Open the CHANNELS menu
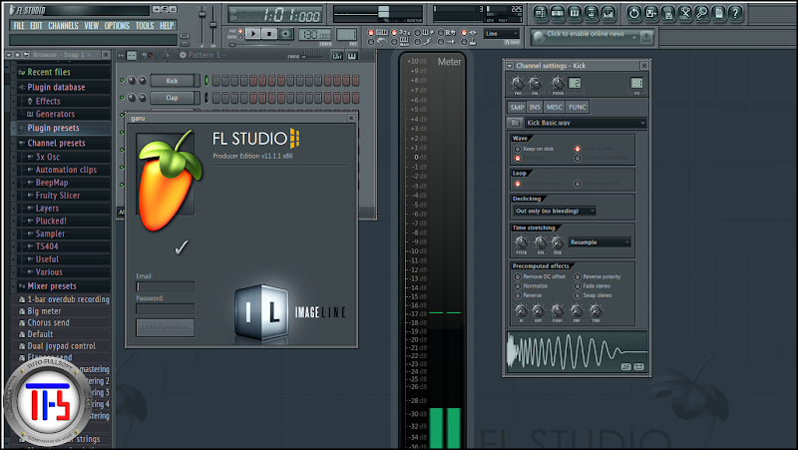 63,26
